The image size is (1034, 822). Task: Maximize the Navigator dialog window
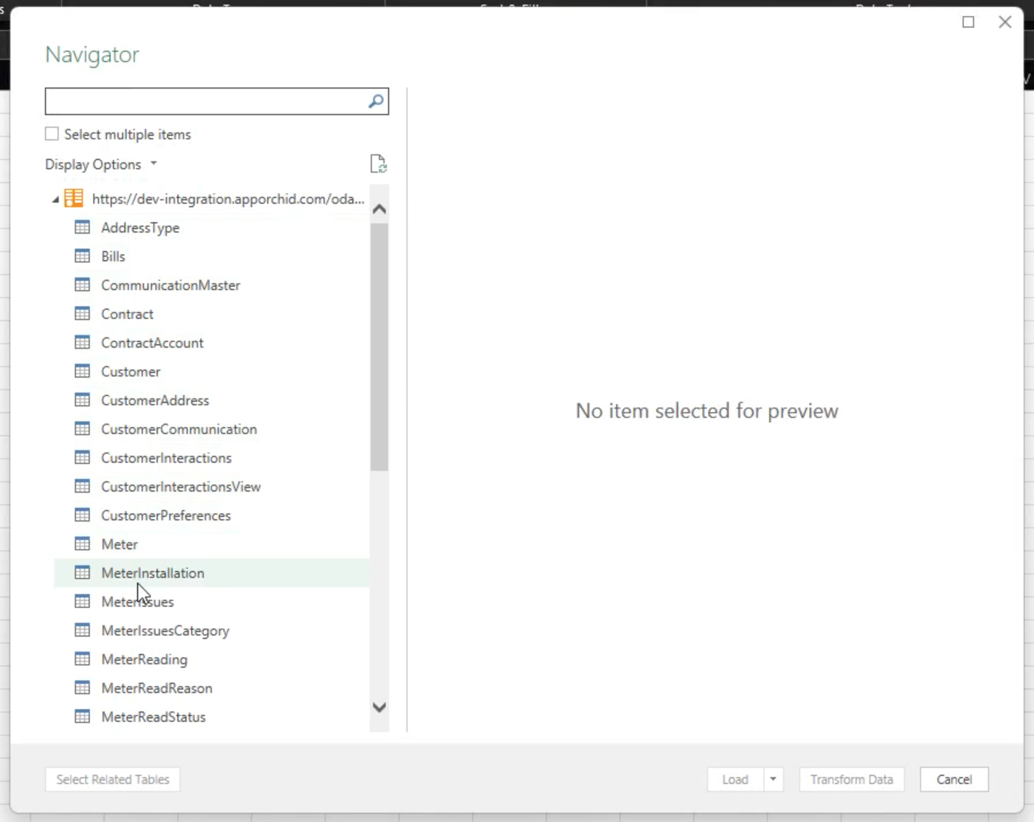968,22
